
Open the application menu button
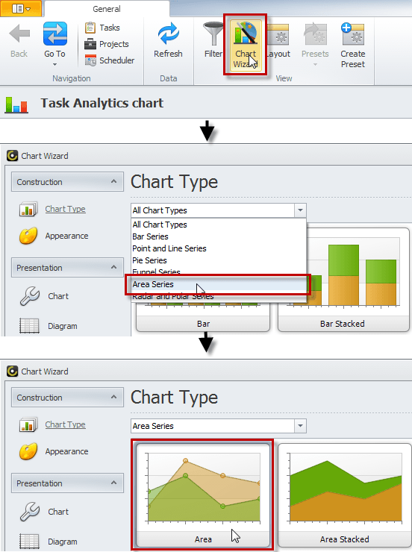click(21, 8)
